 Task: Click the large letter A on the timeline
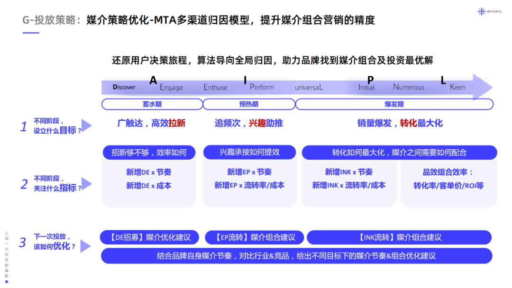153,80
